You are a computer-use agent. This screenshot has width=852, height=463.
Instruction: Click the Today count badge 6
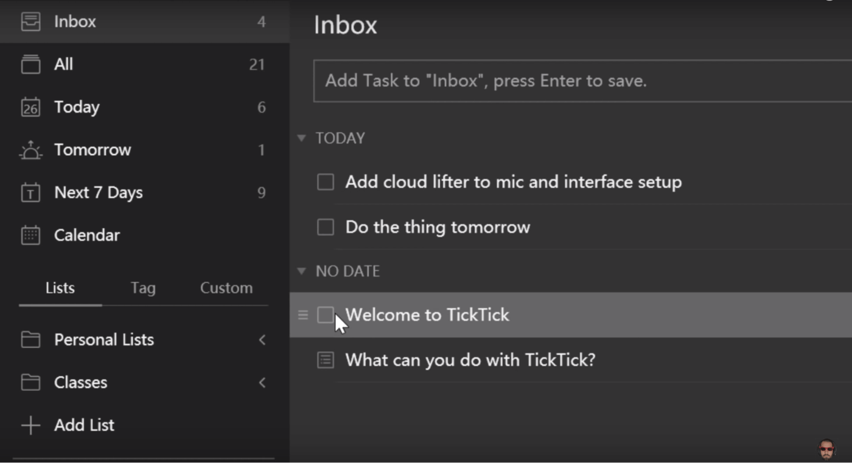(x=261, y=108)
